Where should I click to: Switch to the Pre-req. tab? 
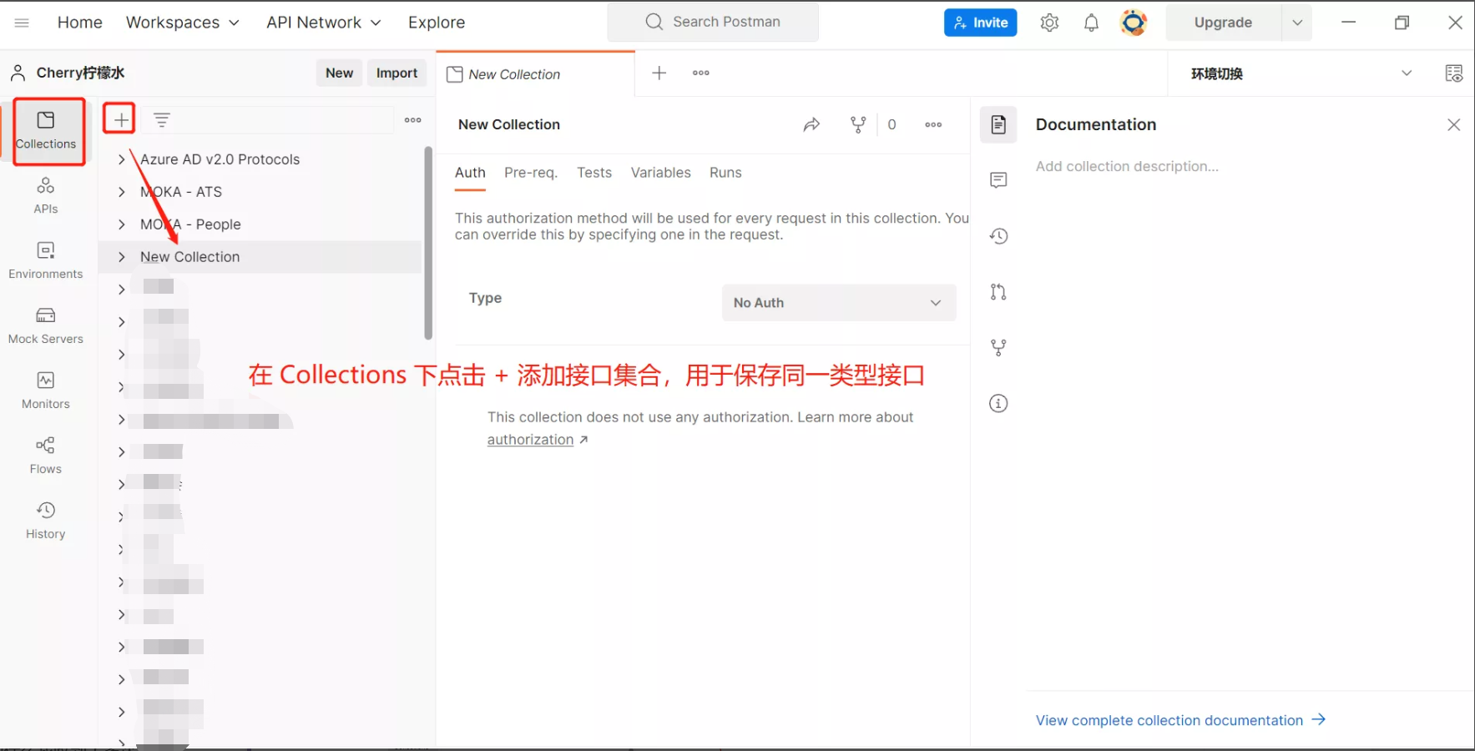[531, 173]
